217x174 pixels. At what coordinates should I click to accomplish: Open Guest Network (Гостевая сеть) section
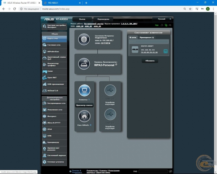[x=54, y=45]
